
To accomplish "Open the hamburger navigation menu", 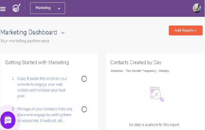I will pos(3,9).
